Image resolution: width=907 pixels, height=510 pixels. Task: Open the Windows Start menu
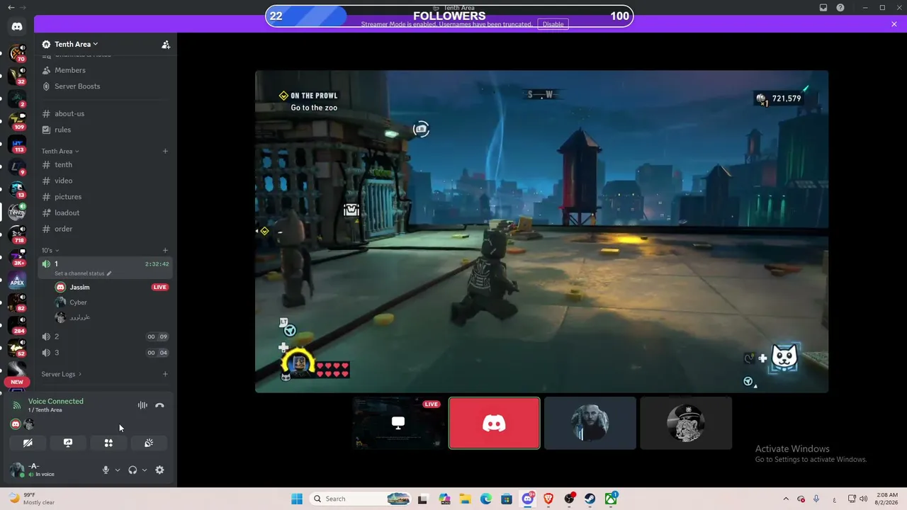point(297,499)
